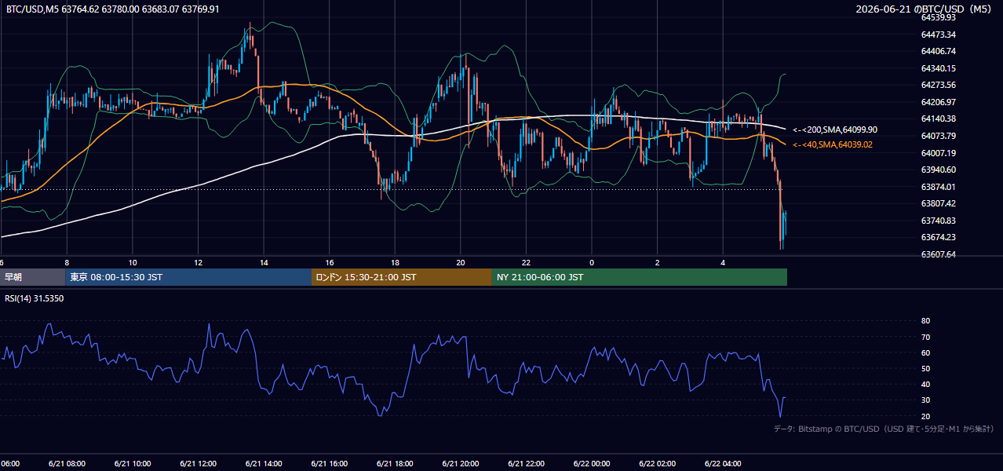Viewport: 1003px width, 471px height.
Task: Select the 早朝 session bar
Action: point(33,277)
